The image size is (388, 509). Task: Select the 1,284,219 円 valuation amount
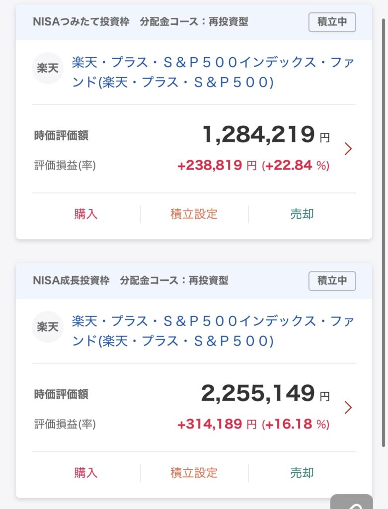point(259,134)
